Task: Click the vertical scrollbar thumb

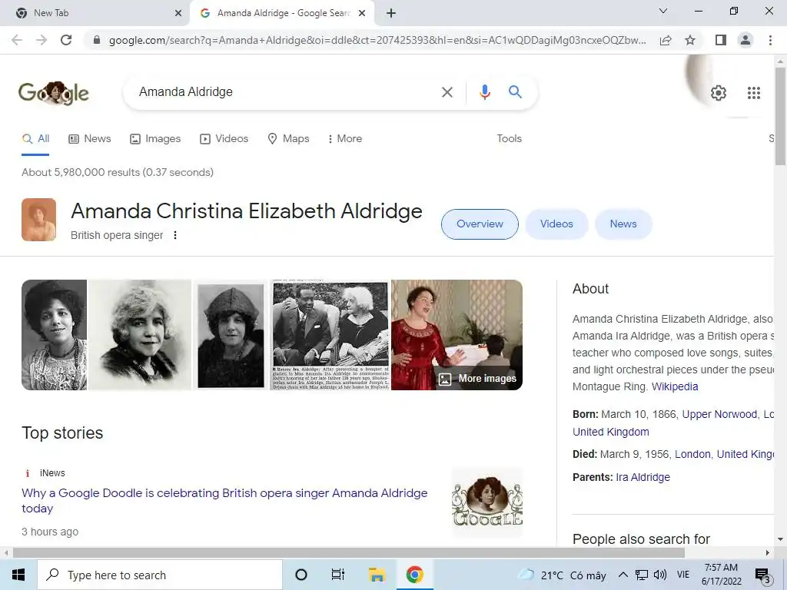Action: pos(780,115)
